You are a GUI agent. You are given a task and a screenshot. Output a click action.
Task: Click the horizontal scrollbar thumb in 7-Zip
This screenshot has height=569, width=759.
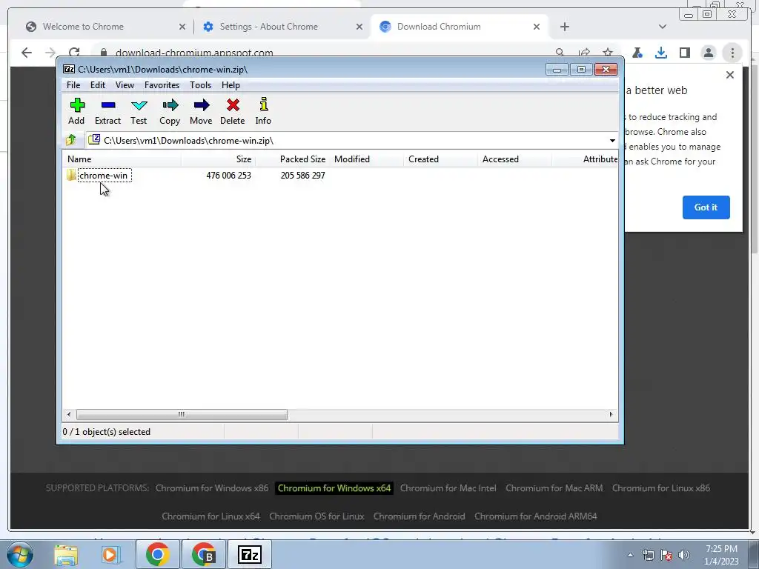tap(182, 415)
